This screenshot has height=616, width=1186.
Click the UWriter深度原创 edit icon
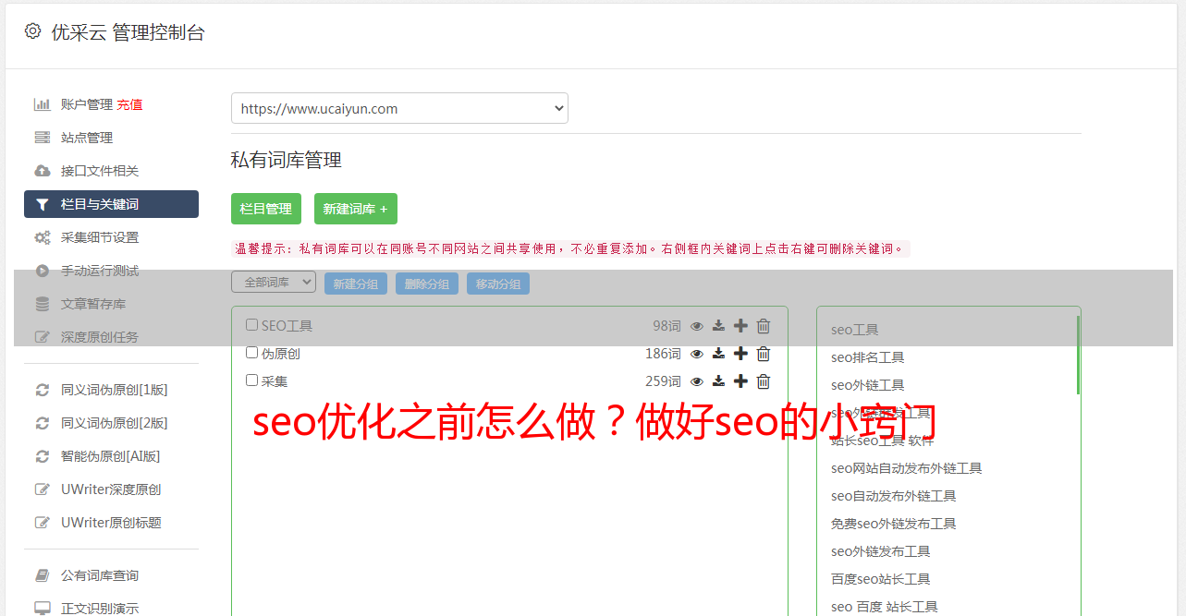pyautogui.click(x=43, y=489)
